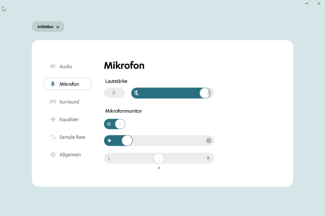The width and height of the screenshot is (325, 216).
Task: Click the L label on balance slider
Action: pyautogui.click(x=109, y=158)
